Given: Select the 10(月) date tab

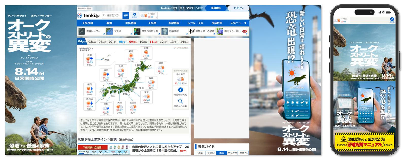Looking at the screenshot, I should click(x=143, y=42).
